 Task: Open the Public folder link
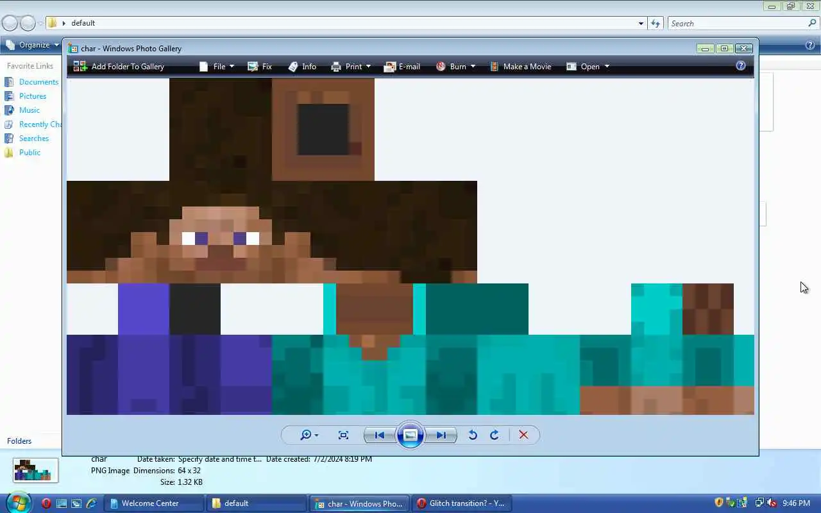(22, 152)
